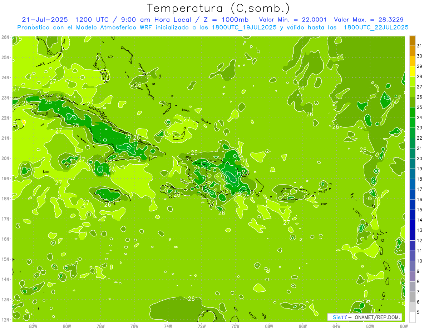Click the "ONAMET/REP.DOM." credit label
Screen dimensions: 429x331
[377, 317]
